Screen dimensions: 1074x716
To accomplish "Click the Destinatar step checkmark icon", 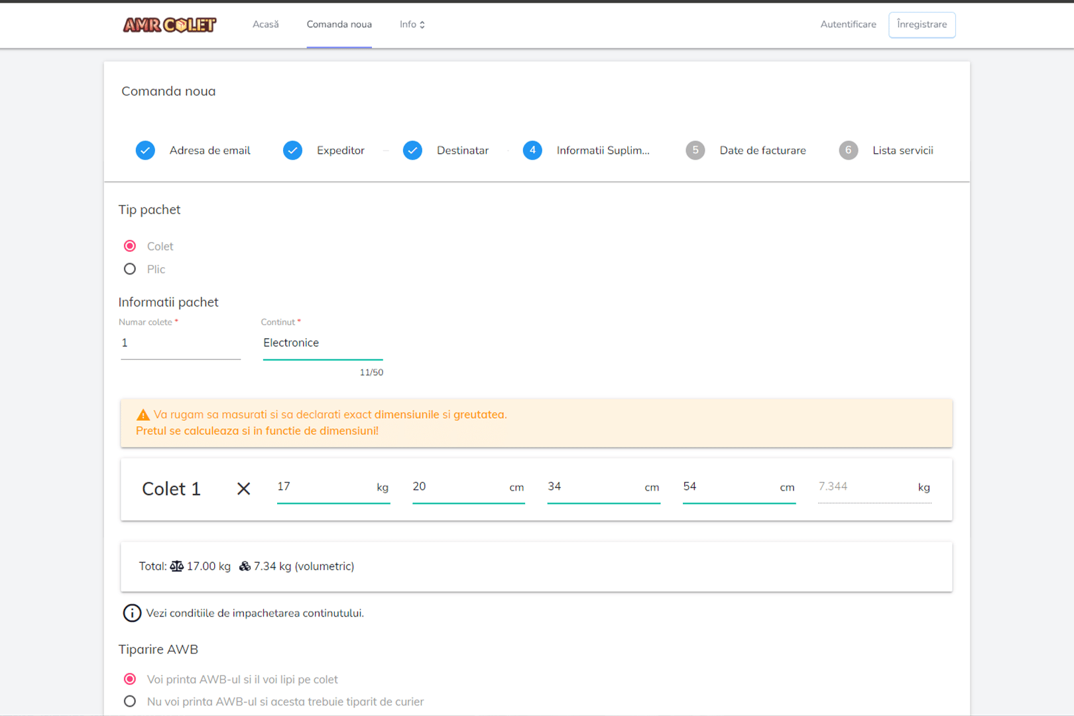I will tap(412, 150).
